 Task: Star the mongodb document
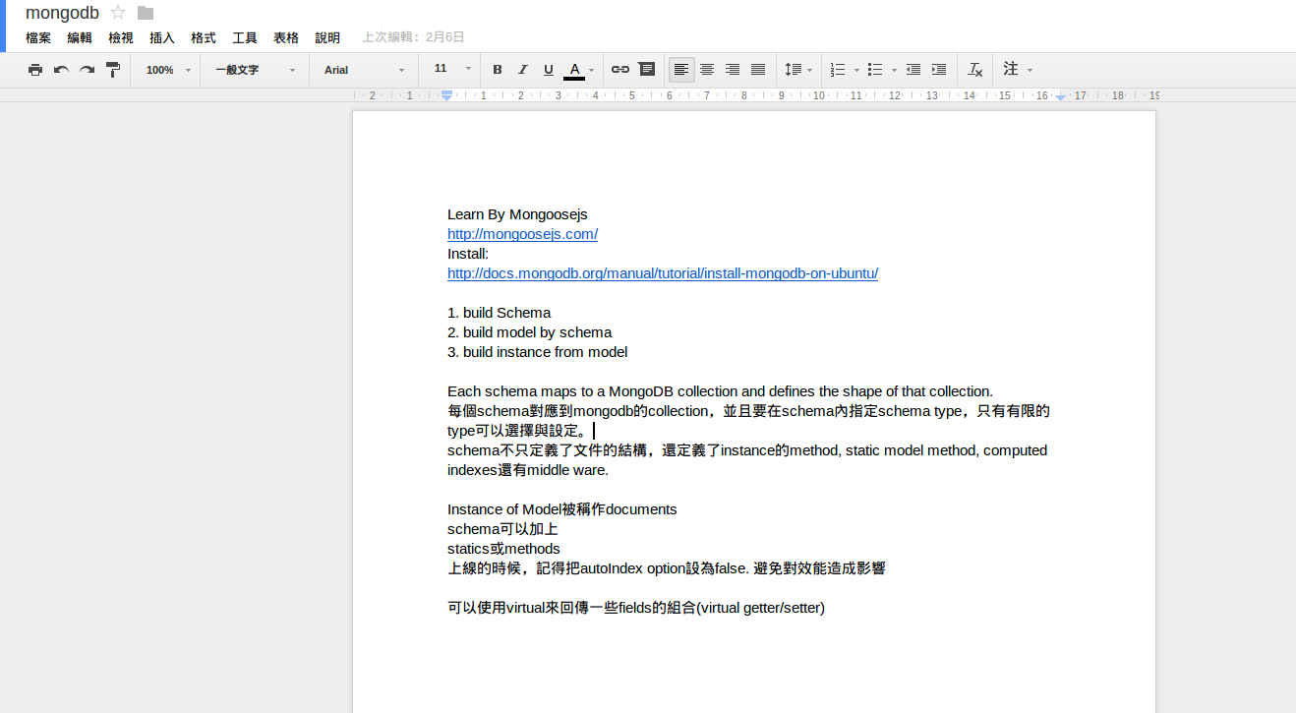118,13
